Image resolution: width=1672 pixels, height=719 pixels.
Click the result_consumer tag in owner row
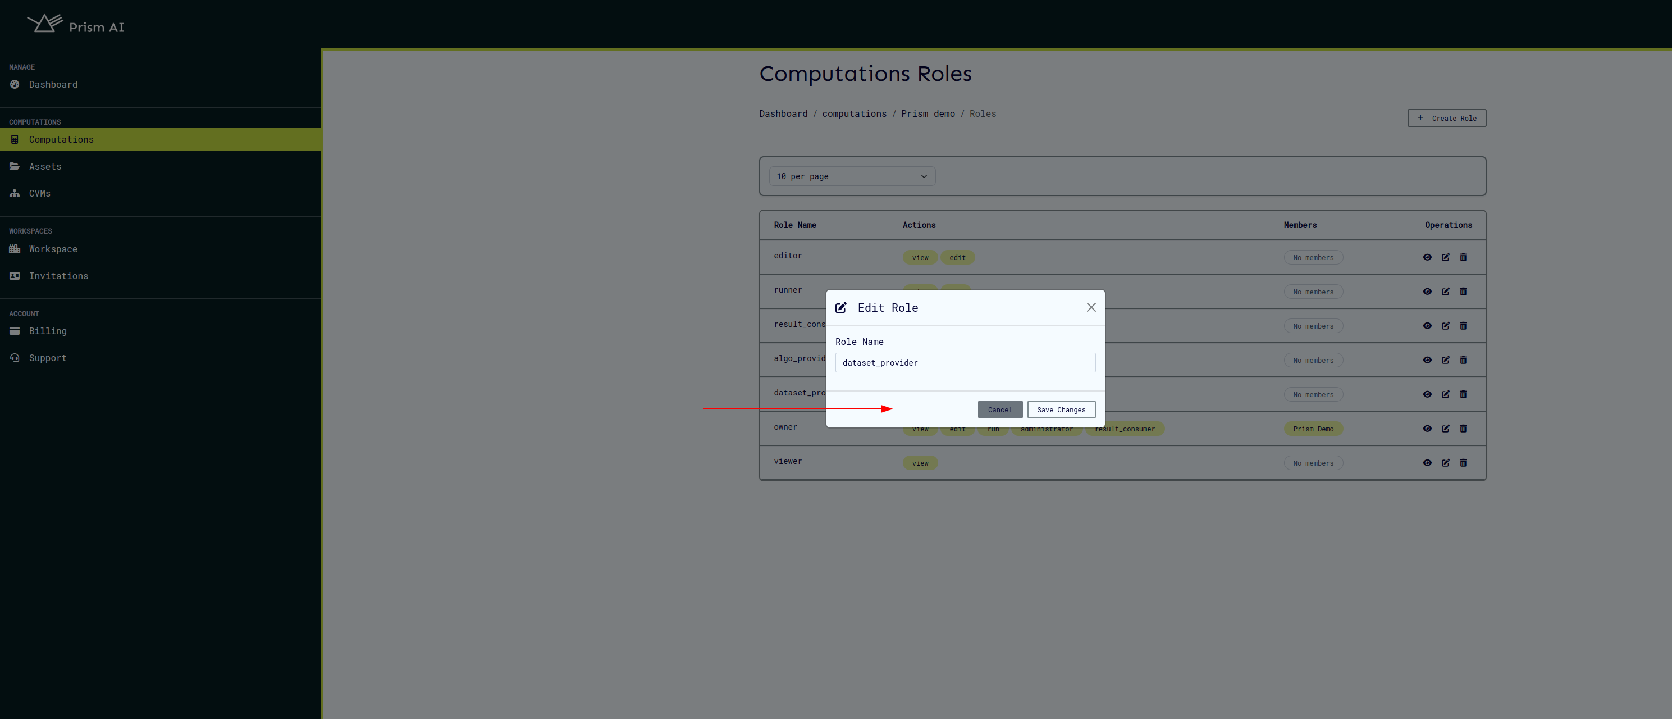(x=1124, y=429)
